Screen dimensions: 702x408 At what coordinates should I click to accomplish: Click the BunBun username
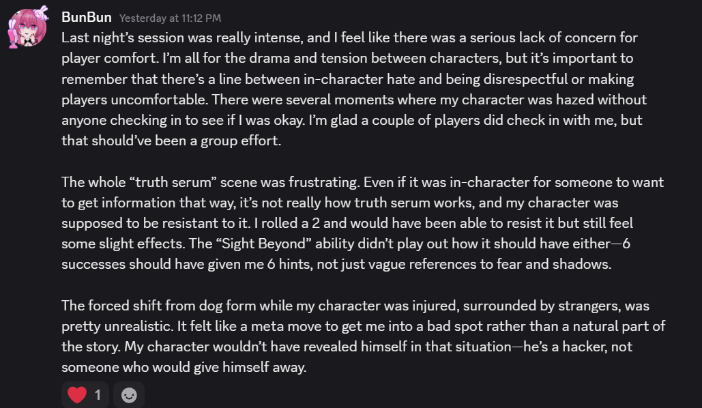coord(86,17)
